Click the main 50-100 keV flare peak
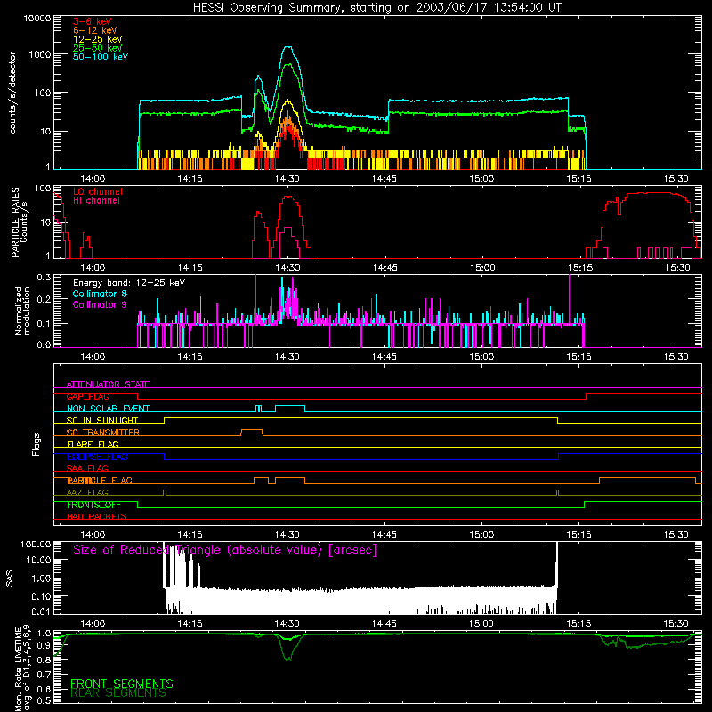 (x=287, y=47)
